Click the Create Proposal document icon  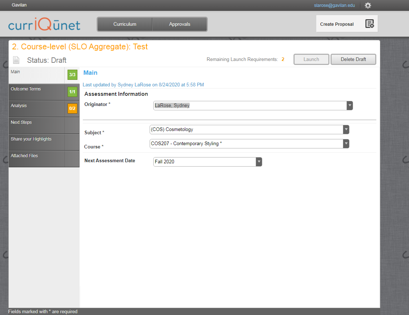pos(369,24)
